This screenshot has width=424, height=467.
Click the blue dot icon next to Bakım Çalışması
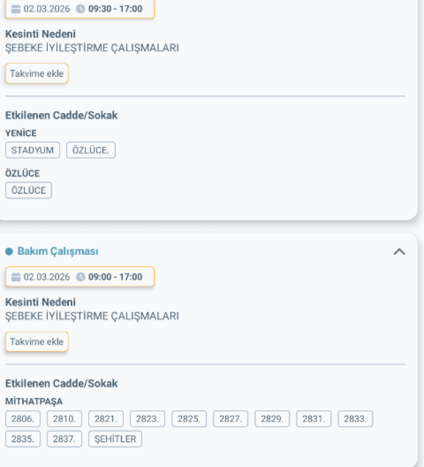click(9, 251)
